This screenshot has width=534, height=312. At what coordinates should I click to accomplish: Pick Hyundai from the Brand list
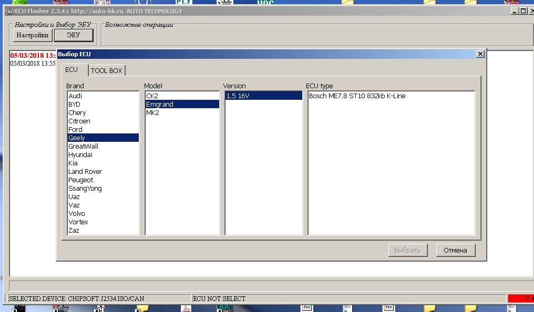coord(103,155)
